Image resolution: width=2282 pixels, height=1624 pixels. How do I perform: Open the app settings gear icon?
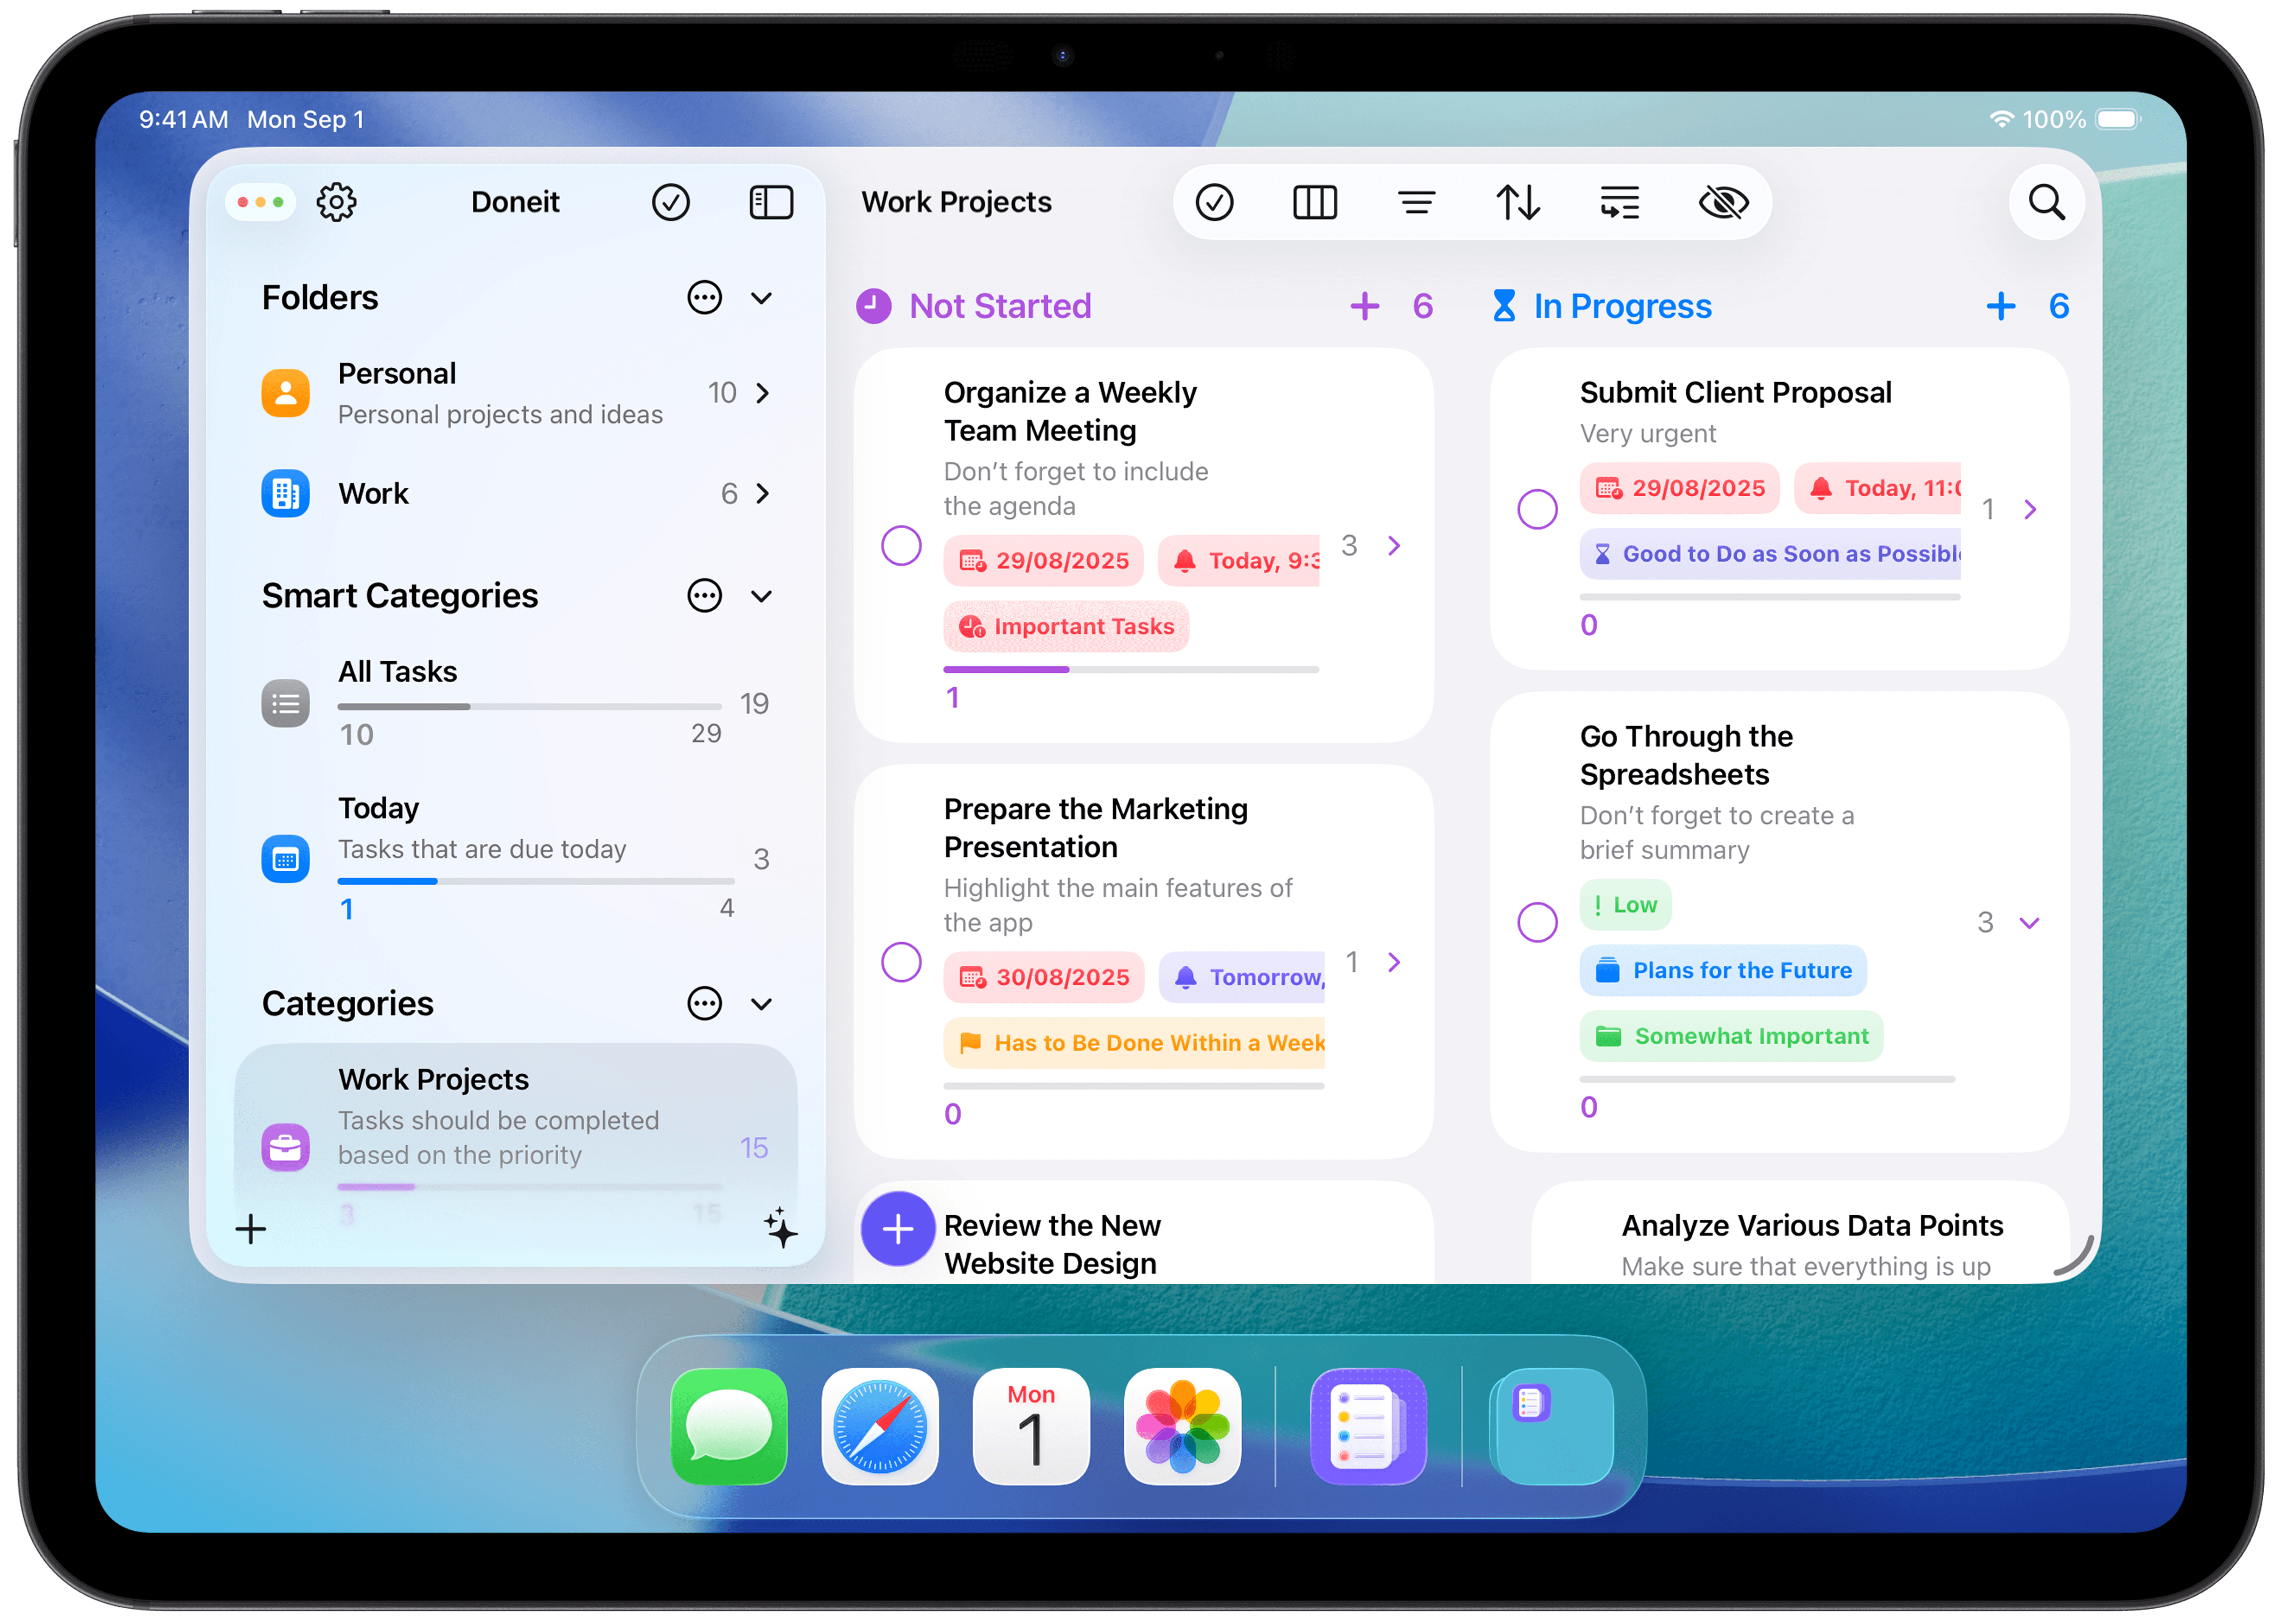click(x=337, y=201)
